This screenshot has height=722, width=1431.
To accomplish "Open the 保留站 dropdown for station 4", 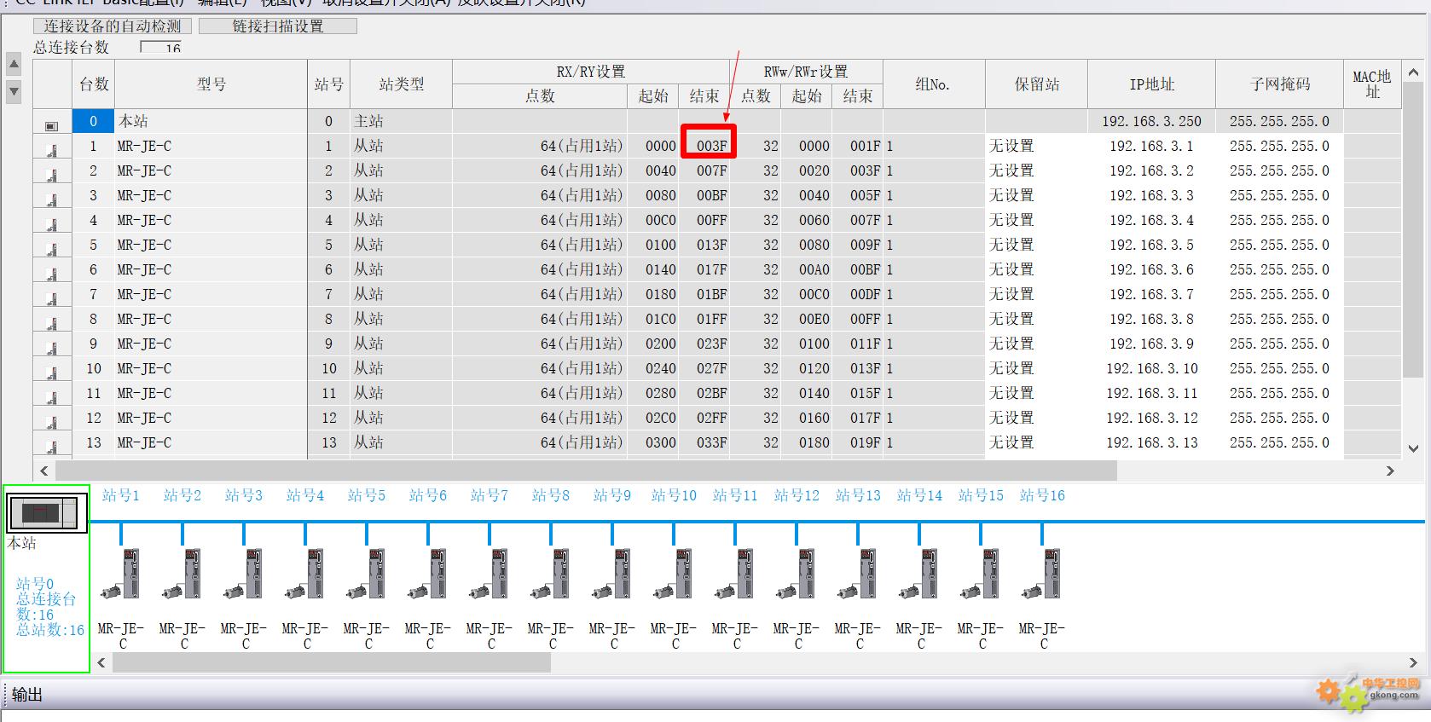I will 1036,220.
